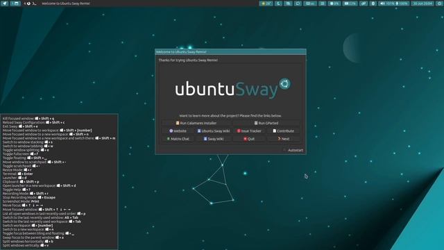Open the CPU usage module showing 3%

pyautogui.click(x=334, y=3)
